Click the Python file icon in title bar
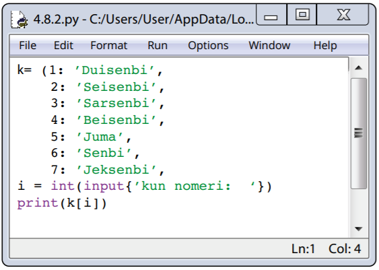This screenshot has width=379, height=270. [19, 20]
